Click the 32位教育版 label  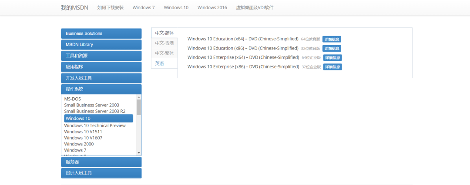point(311,49)
